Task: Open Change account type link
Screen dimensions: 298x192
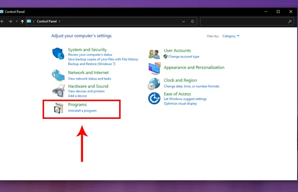Action: pyautogui.click(x=183, y=57)
